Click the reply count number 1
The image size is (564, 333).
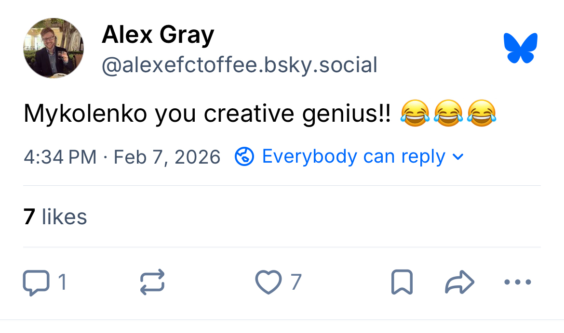pyautogui.click(x=62, y=282)
